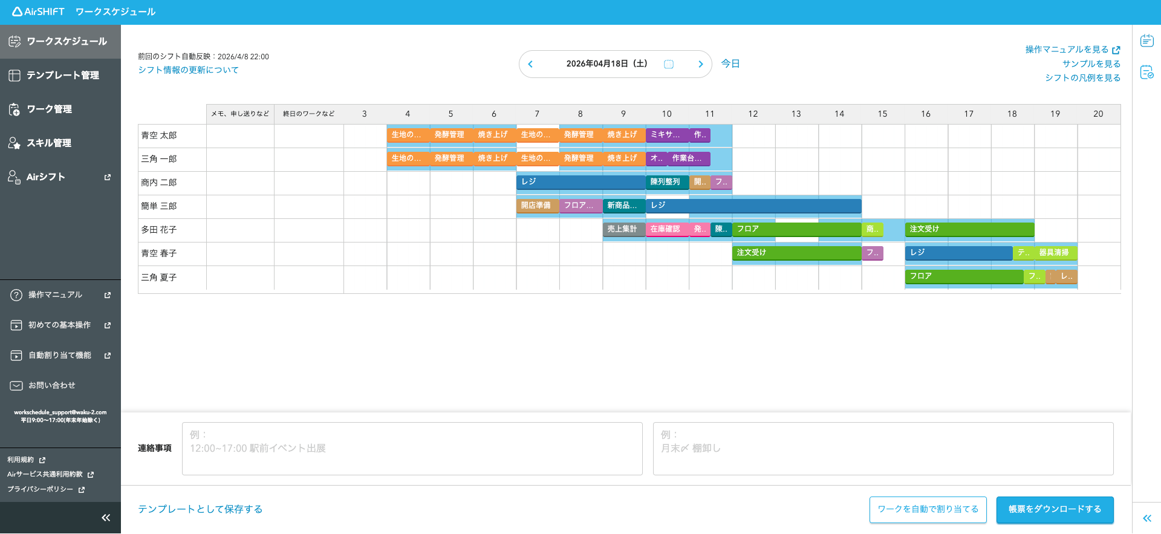
Task: Focus the 月末〆 棚卸し placeholder field
Action: point(883,449)
